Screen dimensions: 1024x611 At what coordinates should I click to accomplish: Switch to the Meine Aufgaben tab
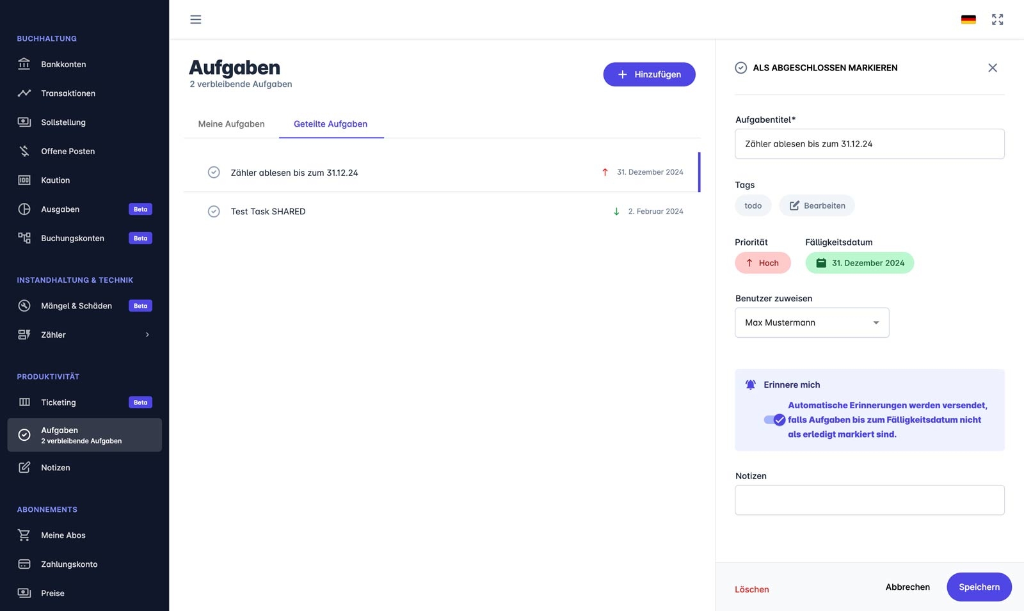coord(231,124)
